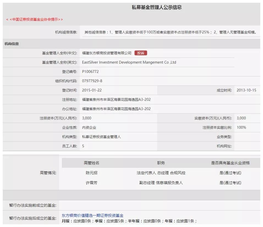Screen dimensions: 263x227
Task: Click the red 投诉 complaint button
Action: tap(141, 53)
